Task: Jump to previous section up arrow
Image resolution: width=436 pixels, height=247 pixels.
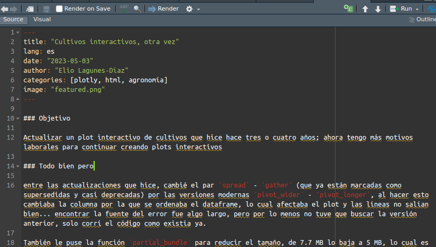Action: coord(365,9)
